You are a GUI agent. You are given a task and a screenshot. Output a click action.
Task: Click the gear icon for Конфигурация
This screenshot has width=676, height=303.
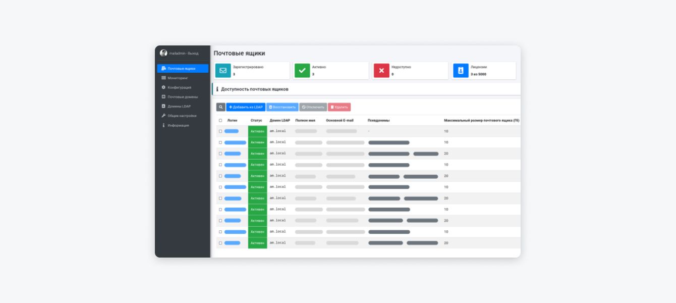pos(163,87)
